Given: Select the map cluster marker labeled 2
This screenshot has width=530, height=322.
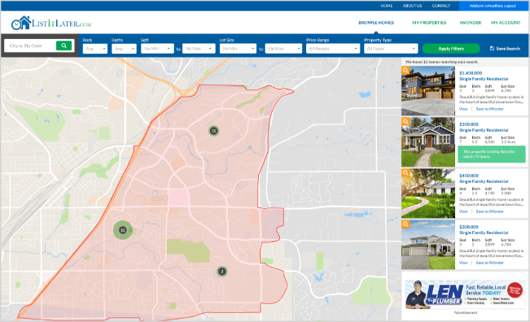Looking at the screenshot, I should [x=222, y=272].
